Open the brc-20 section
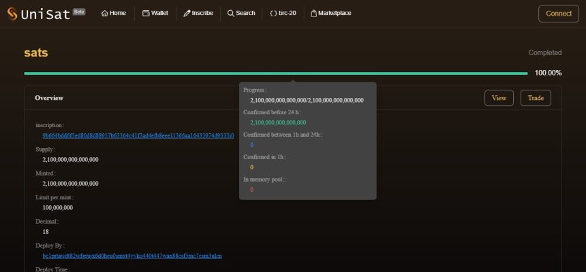The width and height of the screenshot is (586, 272). click(283, 13)
